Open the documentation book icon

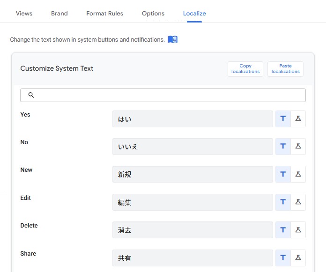click(x=172, y=39)
